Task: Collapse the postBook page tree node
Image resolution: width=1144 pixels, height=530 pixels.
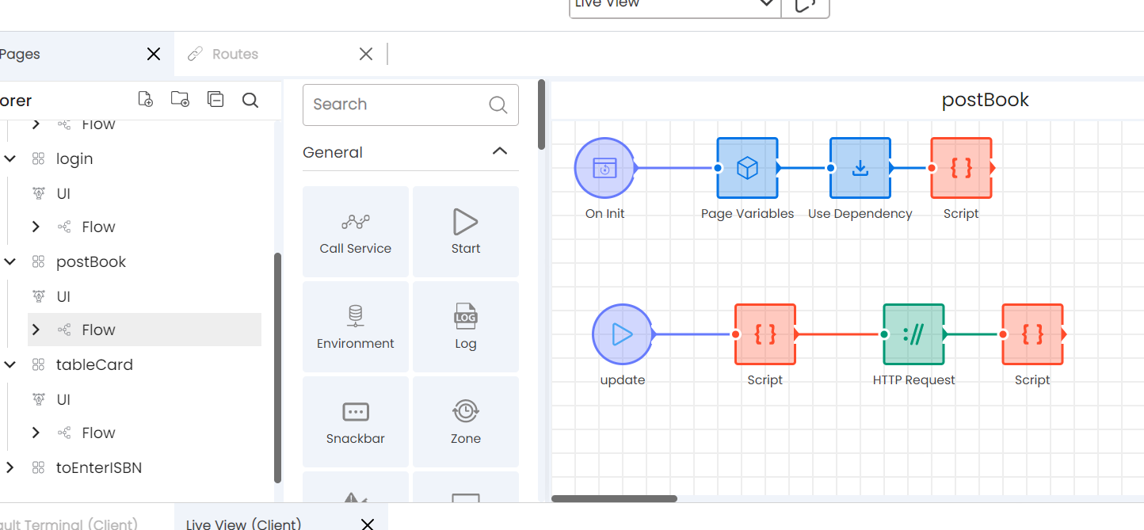Action: point(10,261)
